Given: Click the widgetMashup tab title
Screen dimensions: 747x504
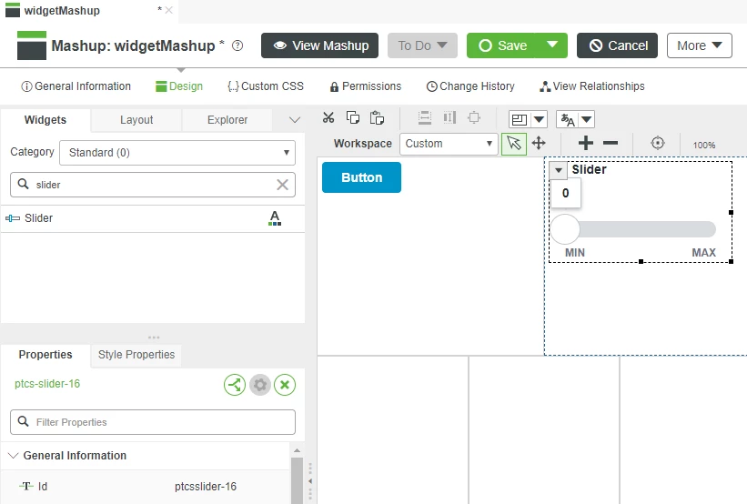Looking at the screenshot, I should 62,11.
